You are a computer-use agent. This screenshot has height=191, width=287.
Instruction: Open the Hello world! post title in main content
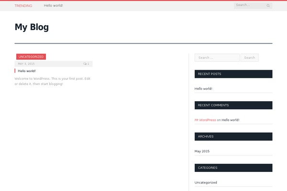point(27,71)
